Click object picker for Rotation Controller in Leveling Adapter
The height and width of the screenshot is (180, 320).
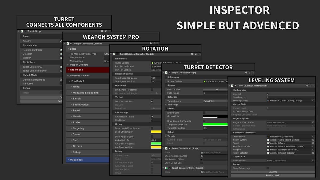tap(313, 146)
